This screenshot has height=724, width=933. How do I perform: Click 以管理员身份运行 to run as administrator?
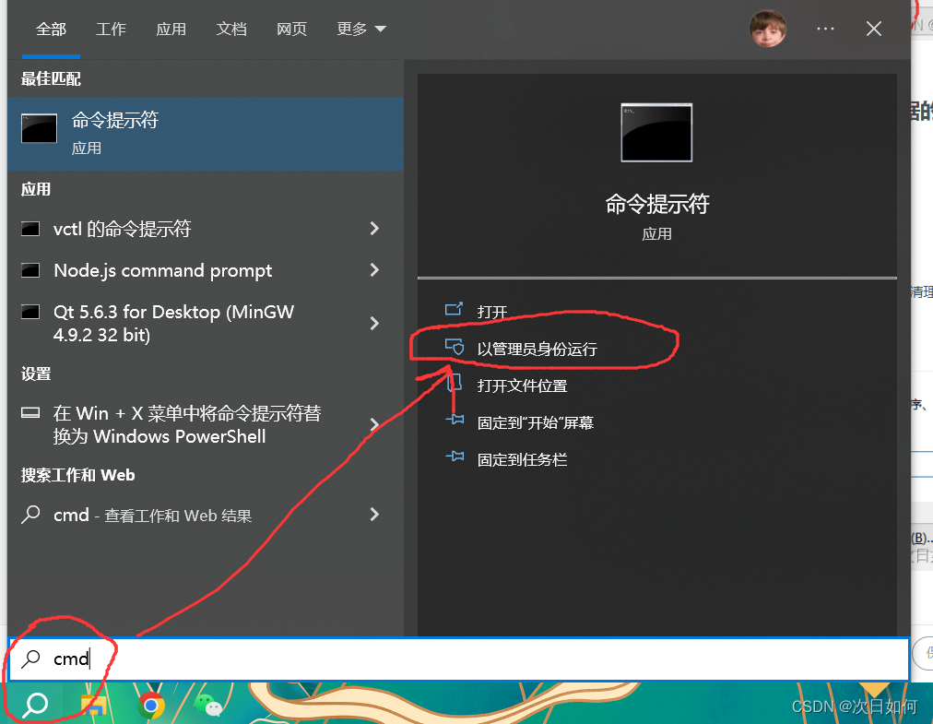(x=536, y=348)
